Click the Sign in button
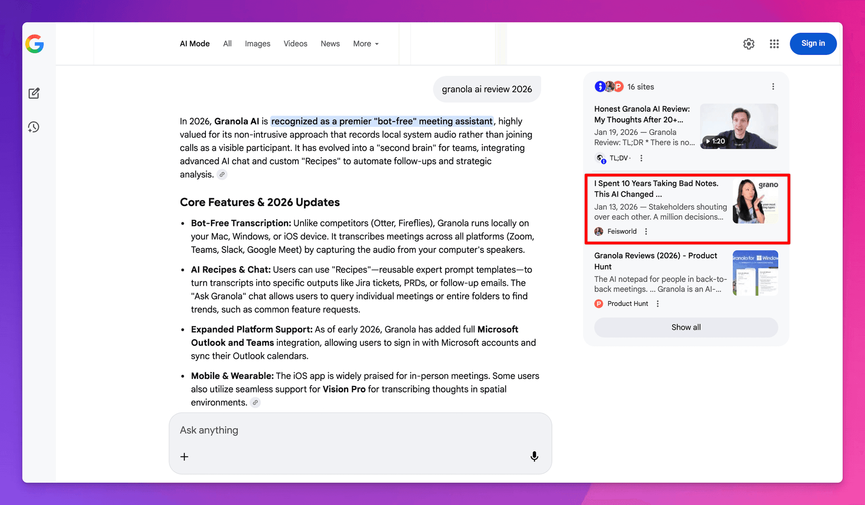Viewport: 865px width, 505px height. click(x=813, y=44)
